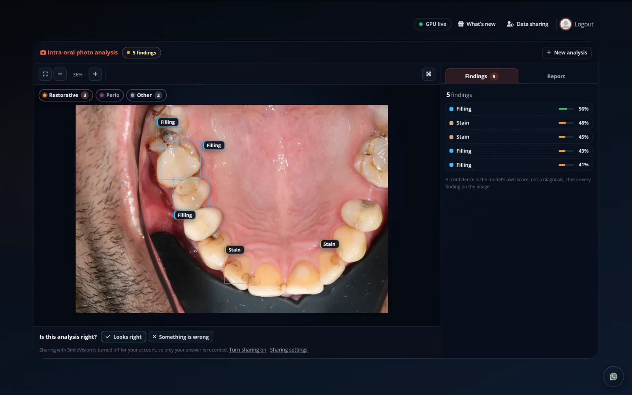
Task: Click the lowest Filling label on the photo
Action: click(x=185, y=215)
